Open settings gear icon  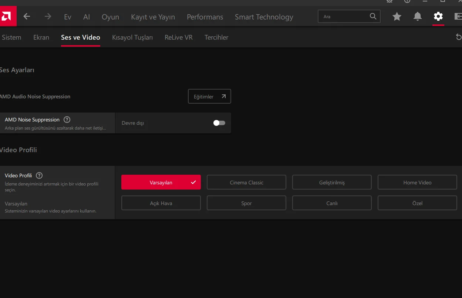tap(438, 16)
